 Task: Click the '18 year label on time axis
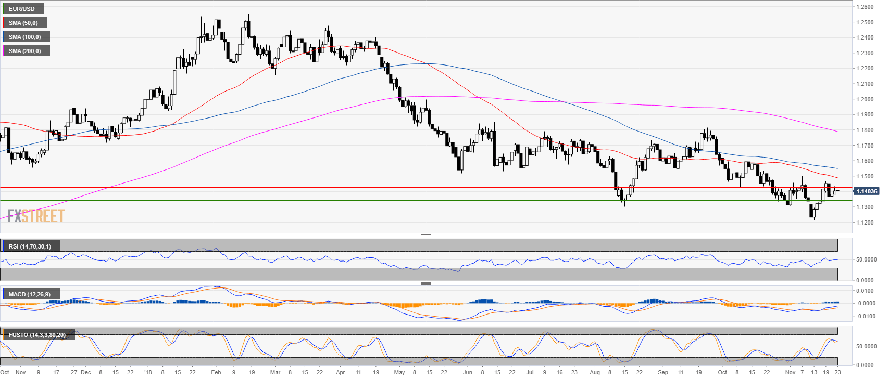(x=148, y=372)
